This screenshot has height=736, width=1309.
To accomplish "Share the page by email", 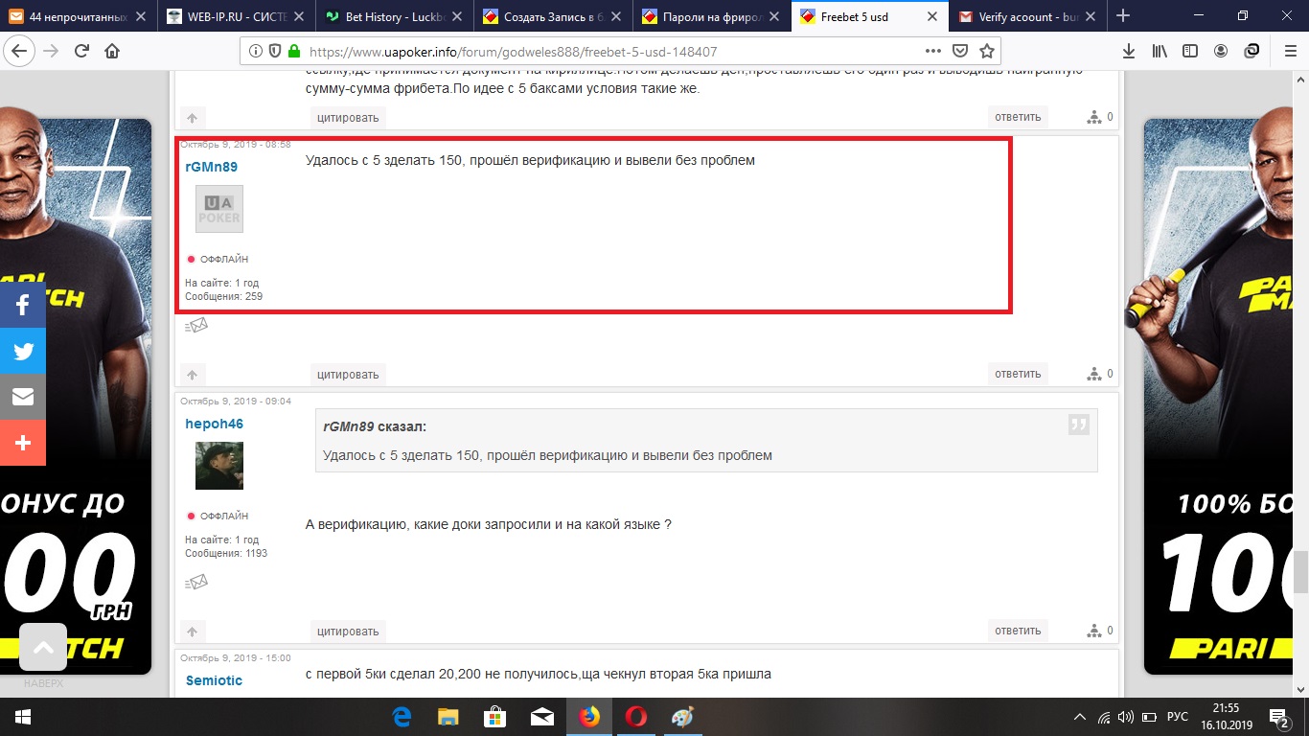I will 23,398.
